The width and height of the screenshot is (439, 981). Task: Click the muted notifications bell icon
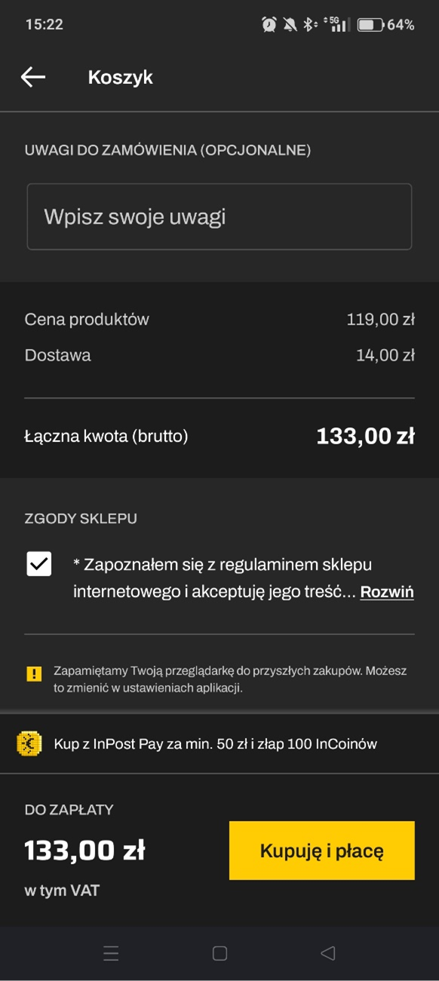(290, 25)
